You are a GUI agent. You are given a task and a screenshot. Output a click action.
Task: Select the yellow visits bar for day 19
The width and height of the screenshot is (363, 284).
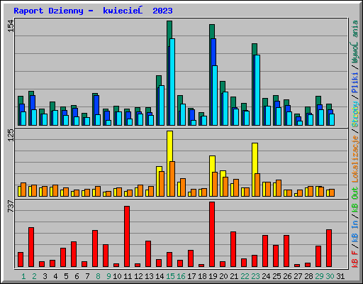(212, 164)
